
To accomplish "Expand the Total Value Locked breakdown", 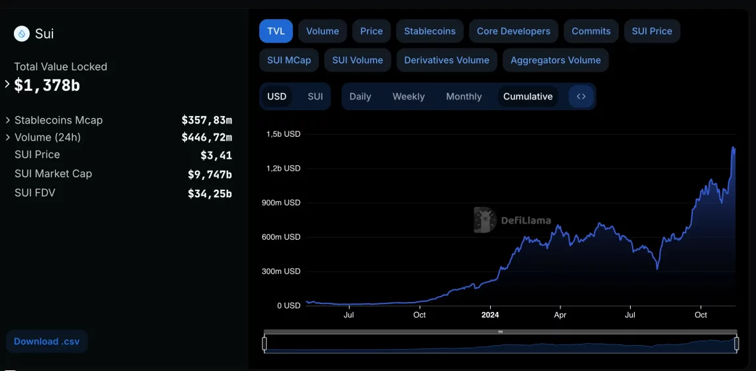I will 7,84.
